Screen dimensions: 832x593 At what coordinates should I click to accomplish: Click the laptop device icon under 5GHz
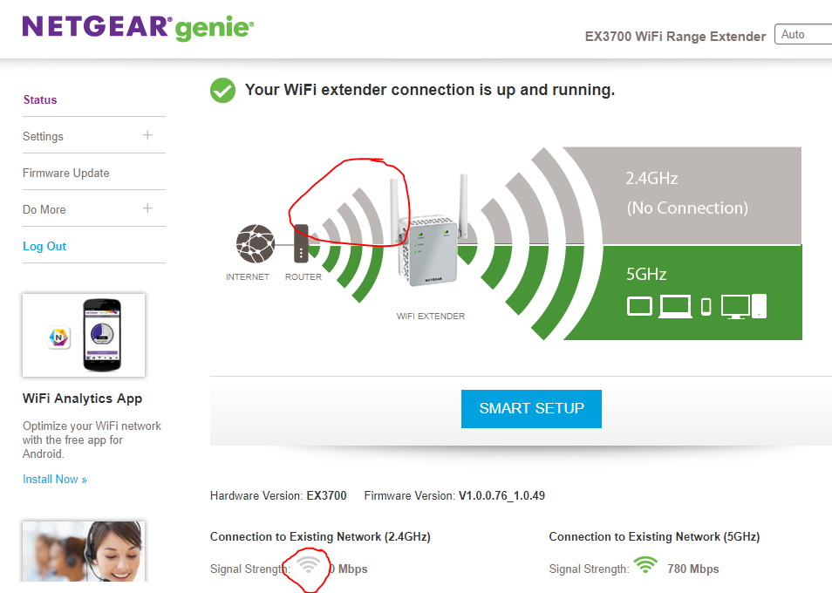[x=676, y=307]
